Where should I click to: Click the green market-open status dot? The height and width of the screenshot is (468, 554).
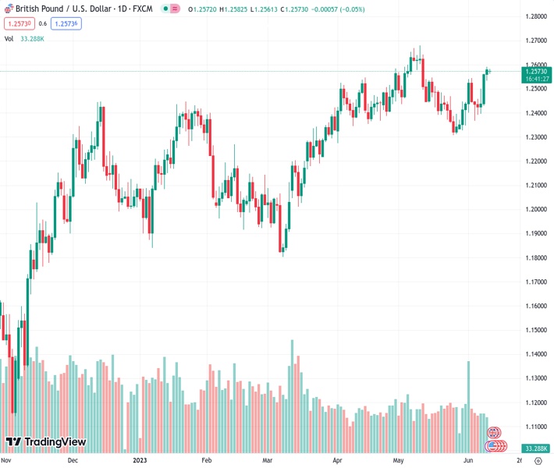[165, 9]
